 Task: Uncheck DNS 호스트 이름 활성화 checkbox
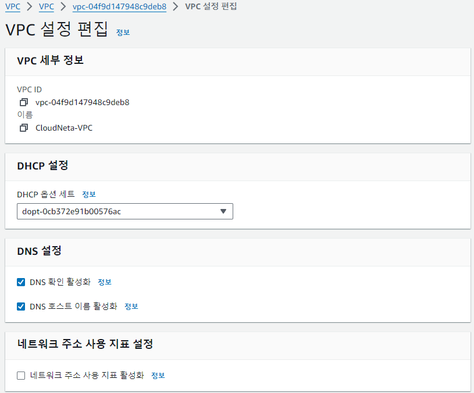(21, 307)
